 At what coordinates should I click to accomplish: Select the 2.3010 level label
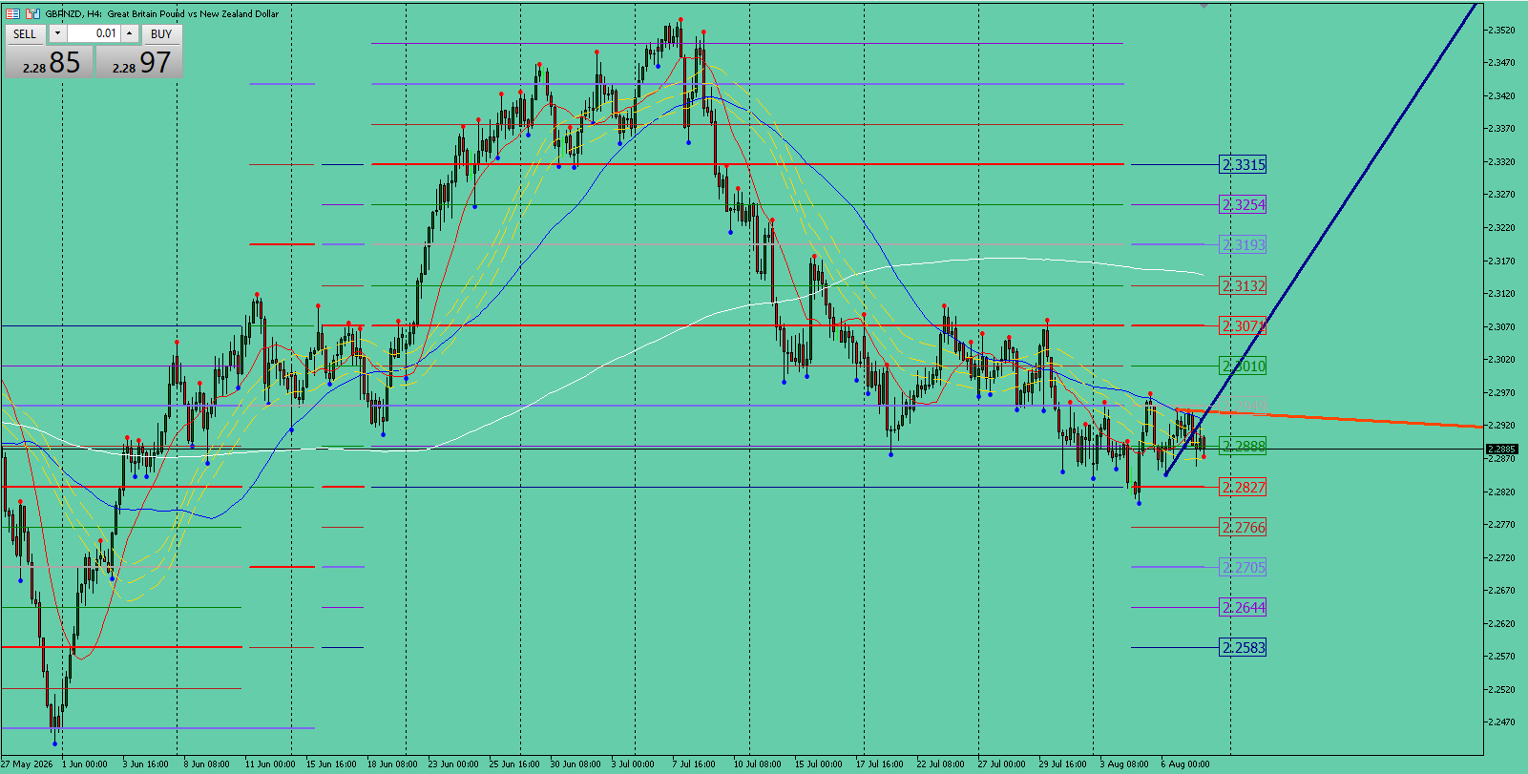click(1244, 366)
